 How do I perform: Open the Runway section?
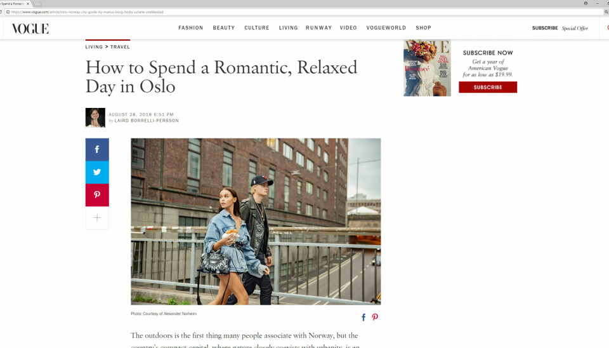click(318, 28)
